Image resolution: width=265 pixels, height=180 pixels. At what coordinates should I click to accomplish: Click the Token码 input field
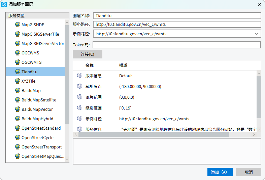177,45
